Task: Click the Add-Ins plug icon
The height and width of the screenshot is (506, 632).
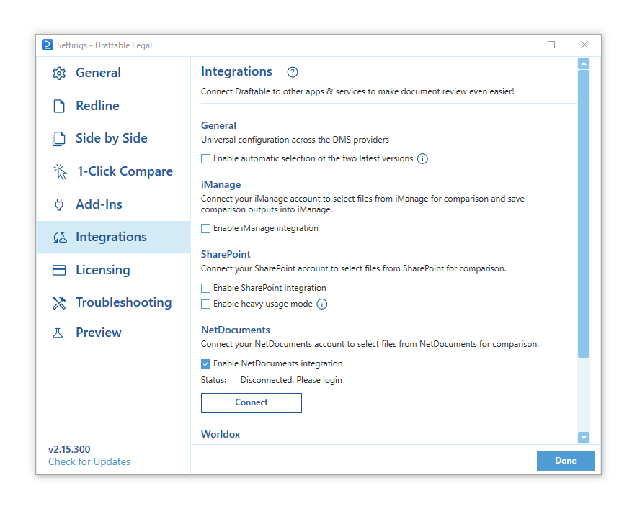Action: pos(59,204)
